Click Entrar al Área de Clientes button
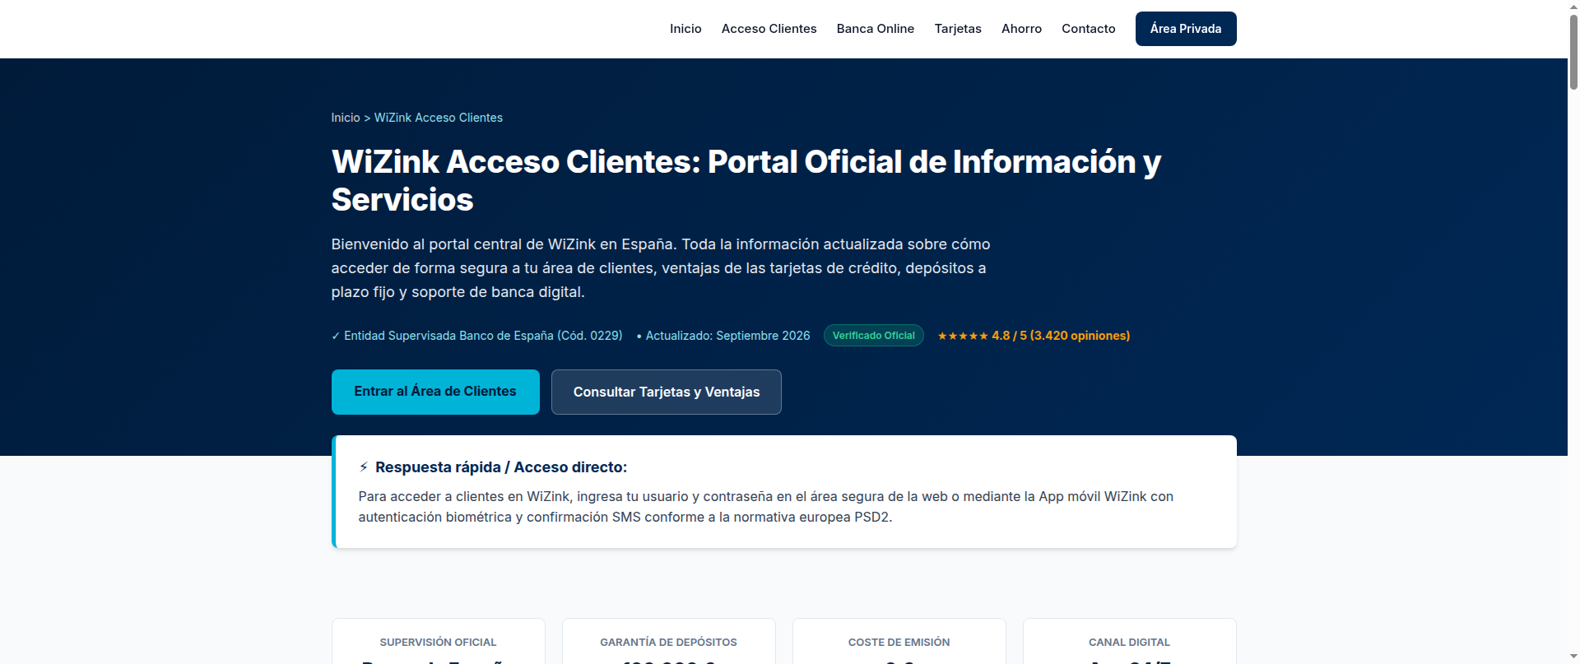The width and height of the screenshot is (1580, 664). coord(435,392)
